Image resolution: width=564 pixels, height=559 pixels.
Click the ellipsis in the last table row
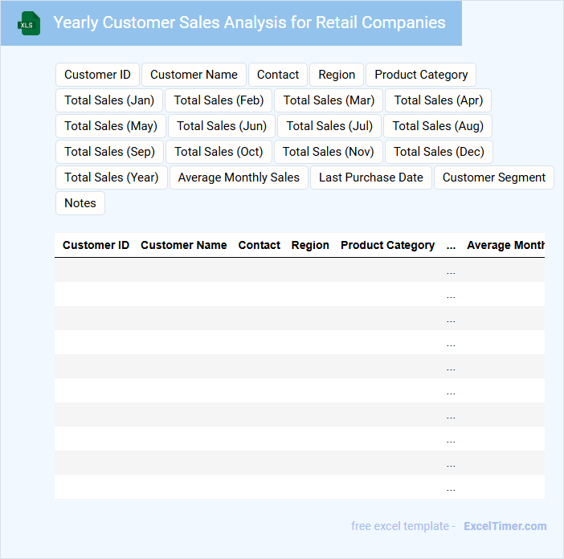click(451, 488)
